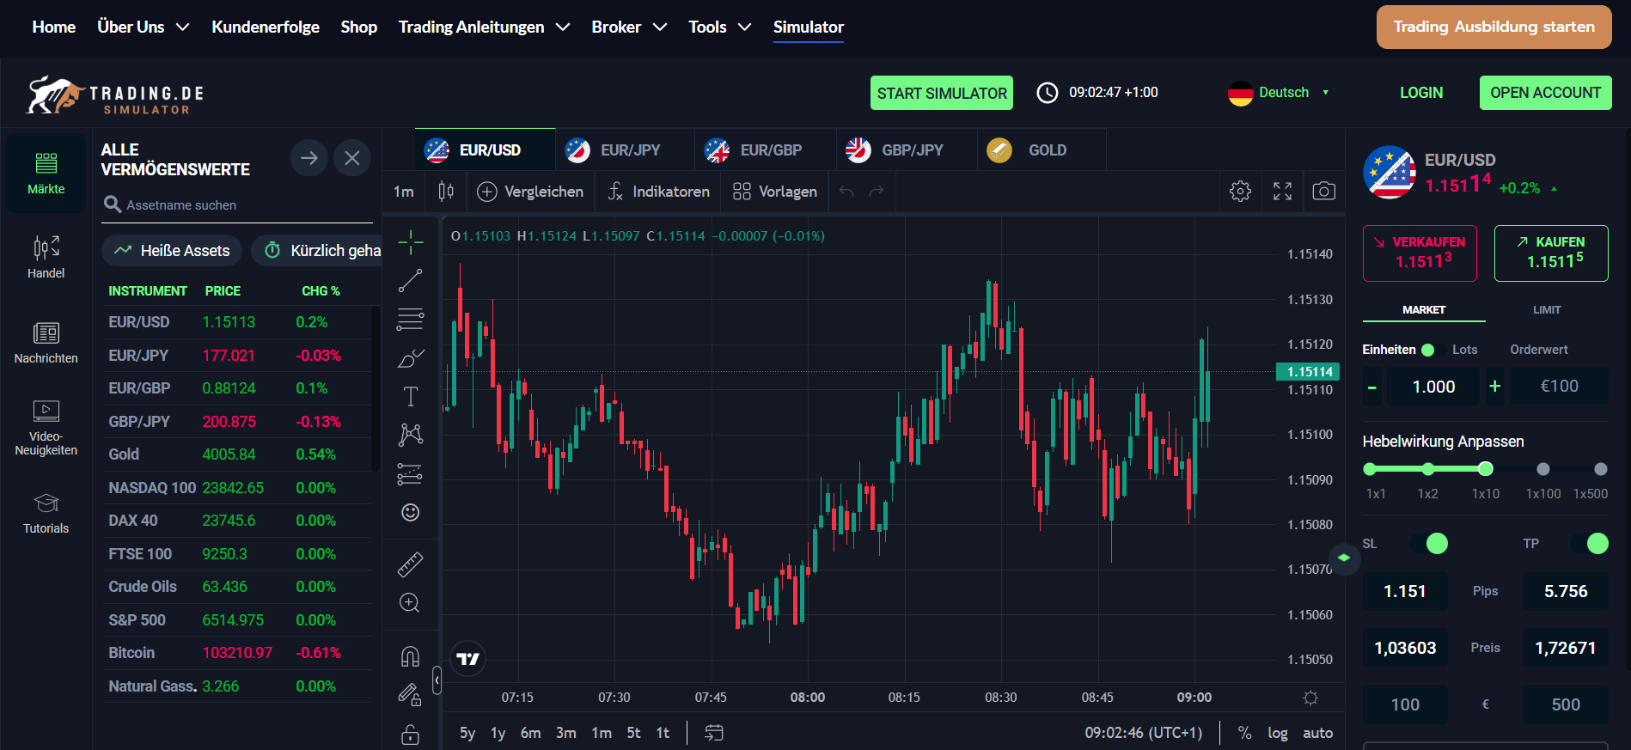
Task: Expand the Trading Anleitungen menu
Action: pyautogui.click(x=484, y=27)
